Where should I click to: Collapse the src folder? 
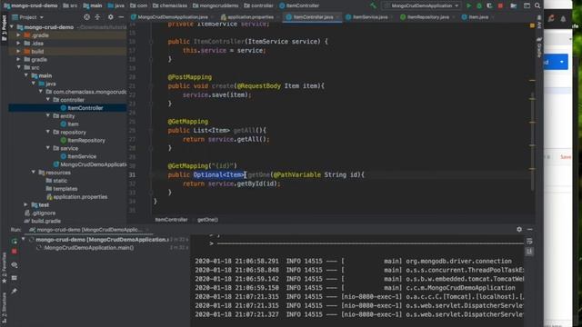(x=18, y=67)
